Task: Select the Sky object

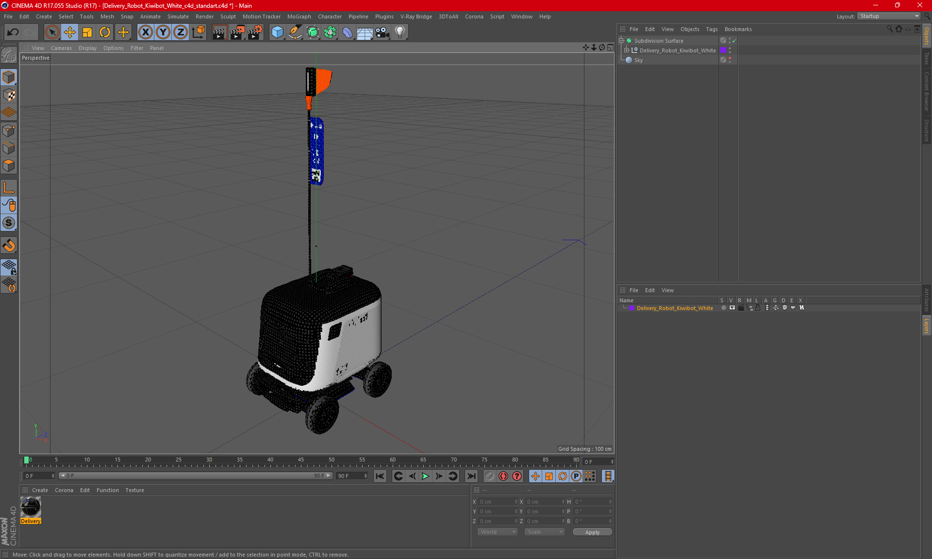Action: [x=638, y=60]
